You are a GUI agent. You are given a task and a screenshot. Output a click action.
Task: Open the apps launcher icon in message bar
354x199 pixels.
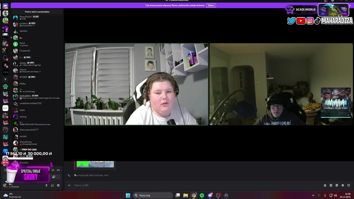(x=349, y=185)
